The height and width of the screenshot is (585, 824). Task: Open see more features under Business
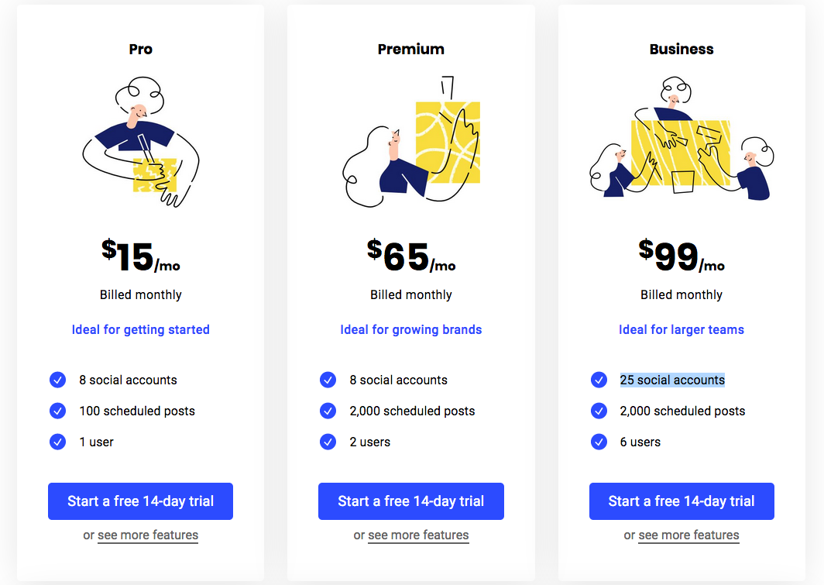[x=688, y=535]
